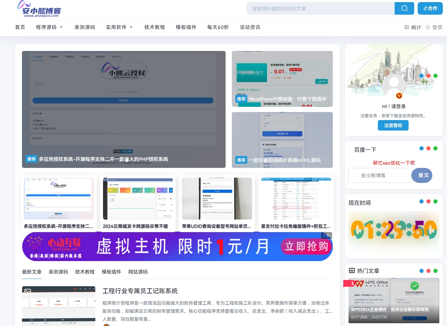Toggle the blue dot on the 百度一下 panel

[422, 148]
